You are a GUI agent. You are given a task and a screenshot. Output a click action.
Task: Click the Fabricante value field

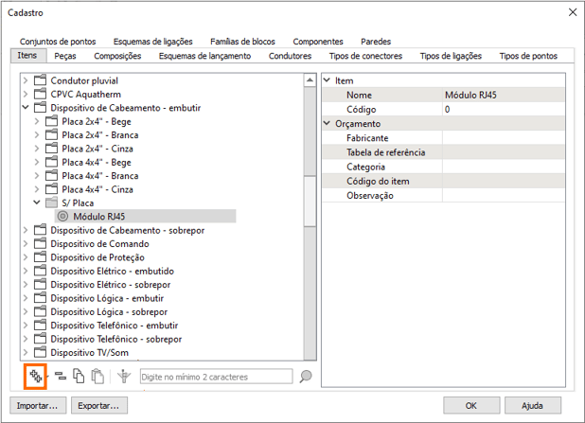[x=504, y=138]
